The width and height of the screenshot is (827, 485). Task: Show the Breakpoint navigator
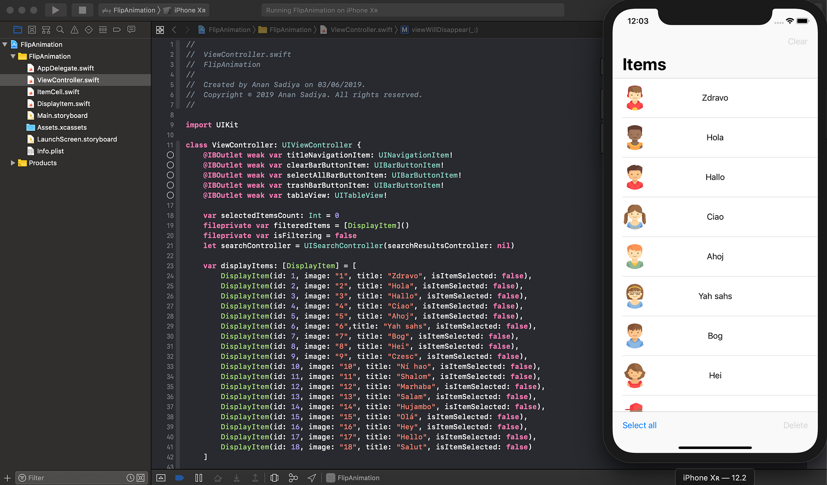click(x=117, y=29)
